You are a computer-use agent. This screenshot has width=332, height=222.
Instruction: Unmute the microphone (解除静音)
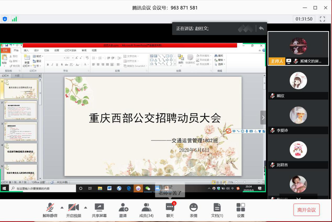coord(50,208)
